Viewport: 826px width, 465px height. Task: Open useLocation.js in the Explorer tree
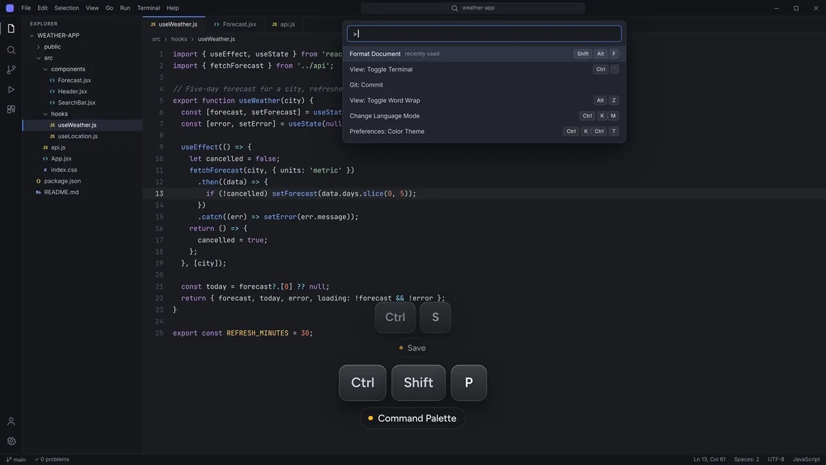(83, 136)
